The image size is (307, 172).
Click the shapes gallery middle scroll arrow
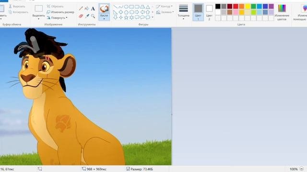coord(153,12)
